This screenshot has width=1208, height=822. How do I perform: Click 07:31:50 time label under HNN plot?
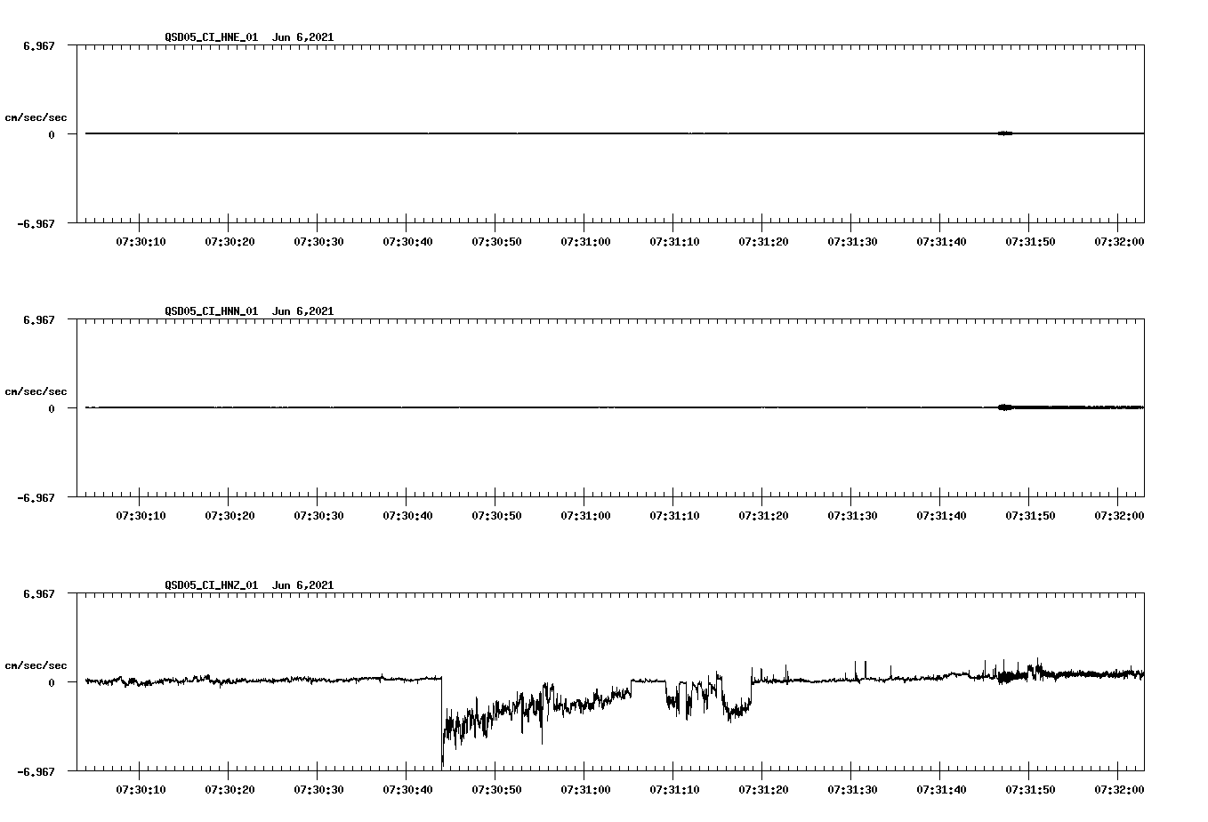[1030, 515]
